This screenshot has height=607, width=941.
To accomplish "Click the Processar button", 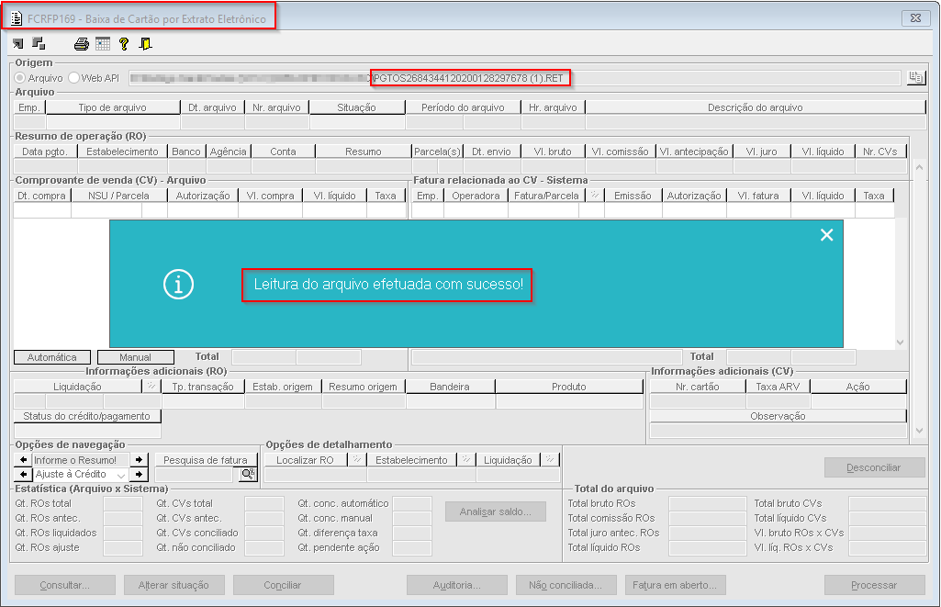I will [x=874, y=585].
